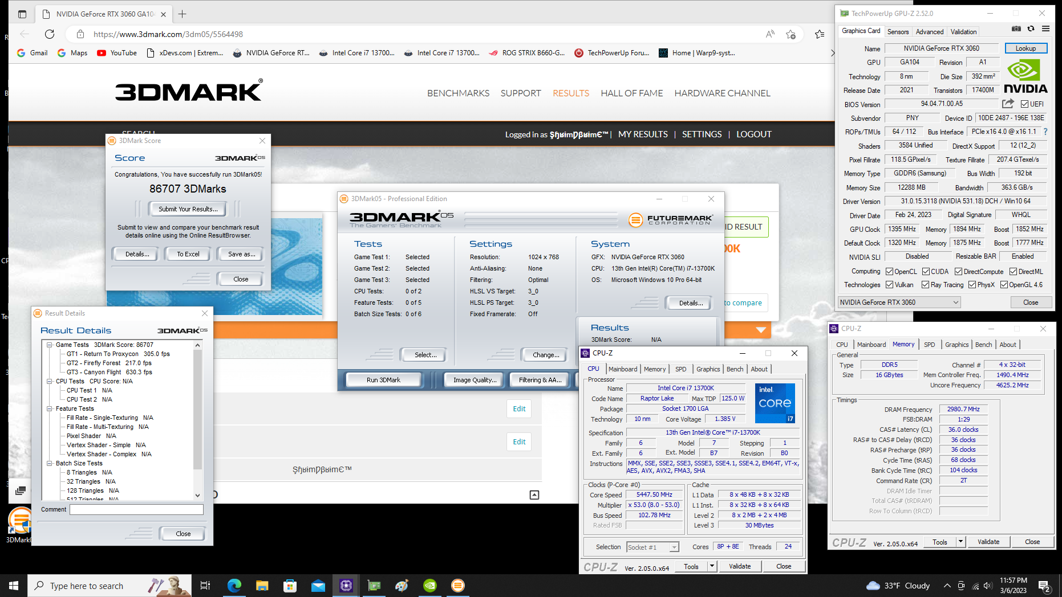
Task: Open the Validation tab in GPU-Z
Action: [963, 32]
